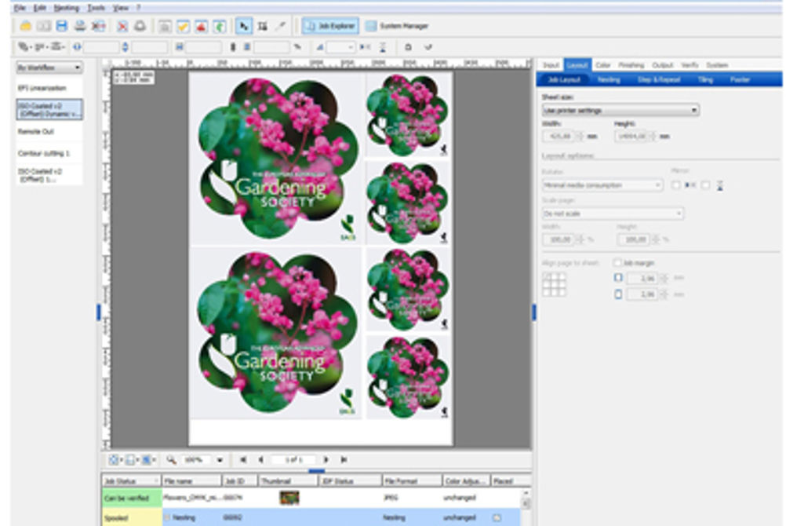Open the By Workflow dropdown
Viewport: 786px width, 526px height.
(49, 68)
